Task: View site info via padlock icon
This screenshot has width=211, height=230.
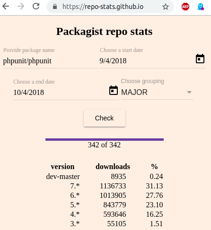Action: (x=55, y=7)
